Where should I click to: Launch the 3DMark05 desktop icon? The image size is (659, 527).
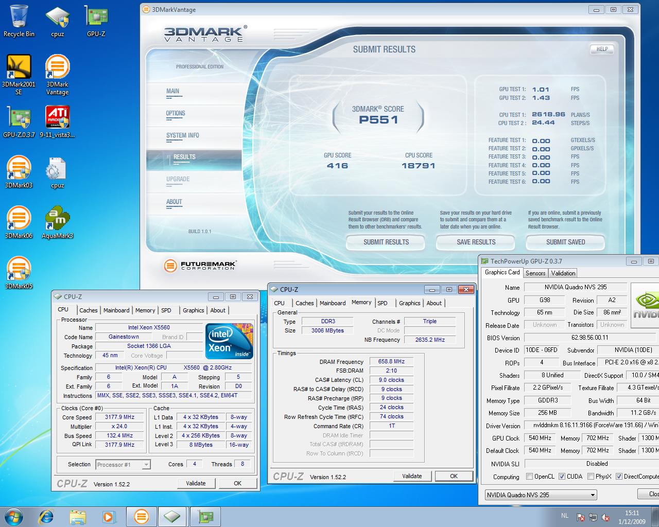point(19,273)
